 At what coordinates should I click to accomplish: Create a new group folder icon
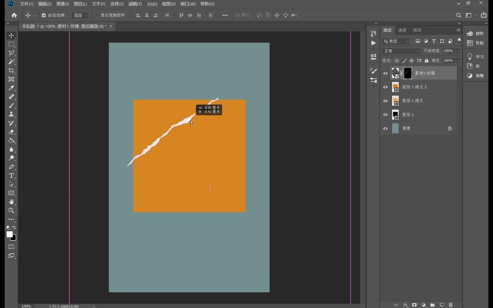coord(433,305)
